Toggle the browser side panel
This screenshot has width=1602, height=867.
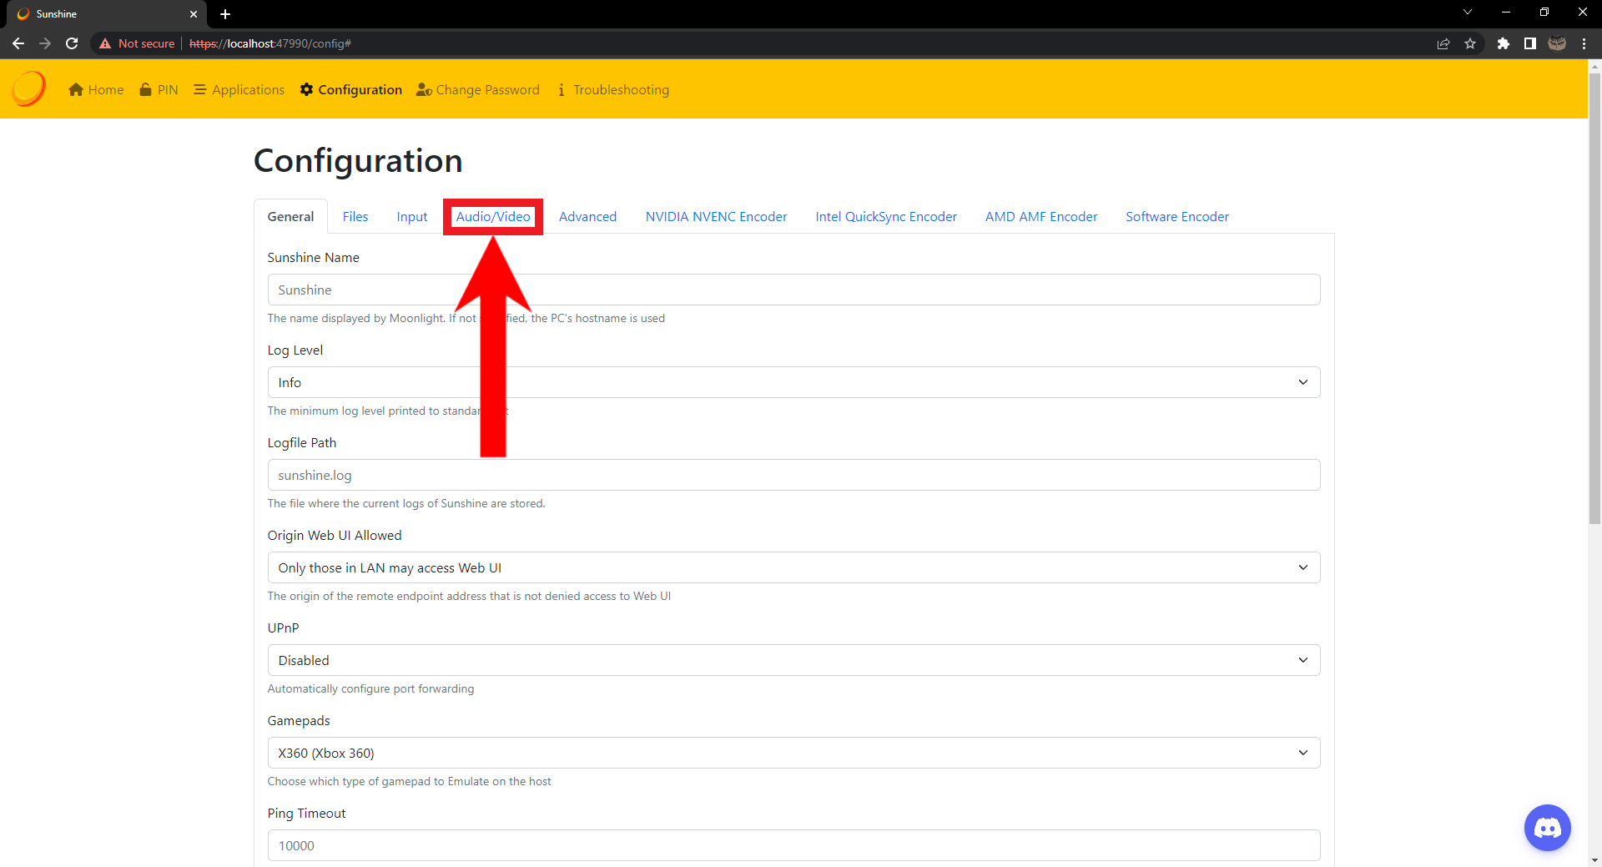[x=1530, y=43]
